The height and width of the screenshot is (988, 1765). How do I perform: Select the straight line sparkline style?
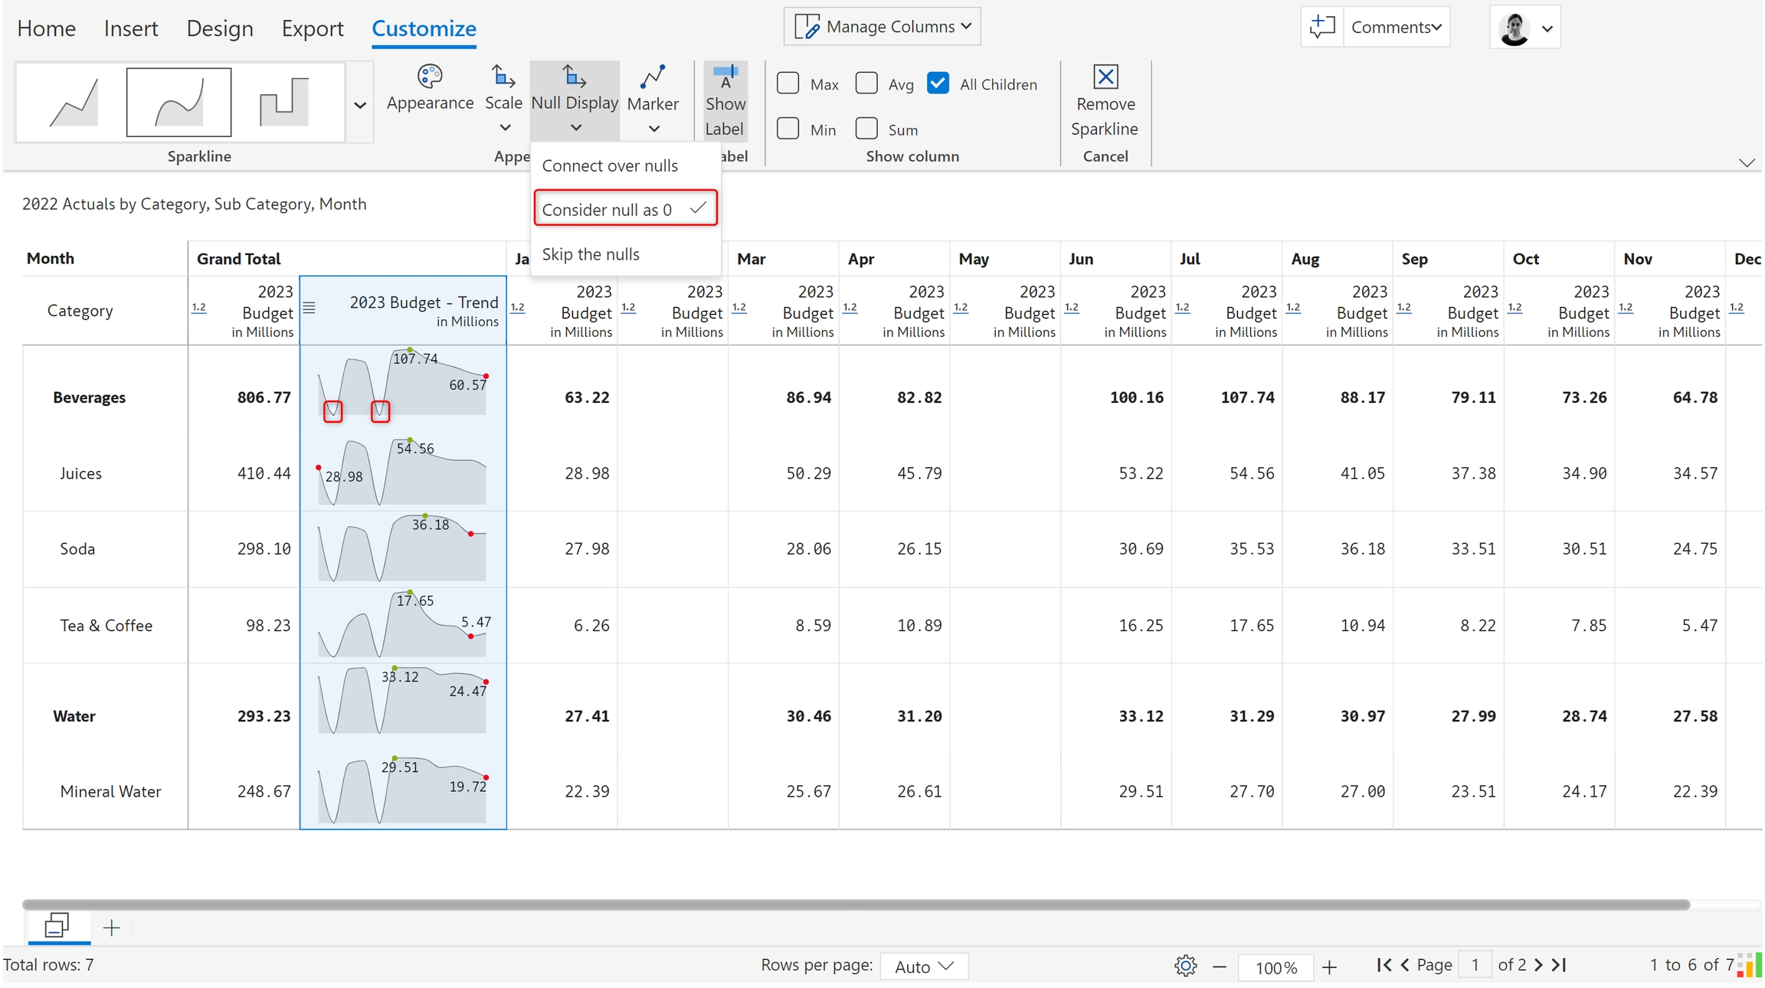pos(74,102)
